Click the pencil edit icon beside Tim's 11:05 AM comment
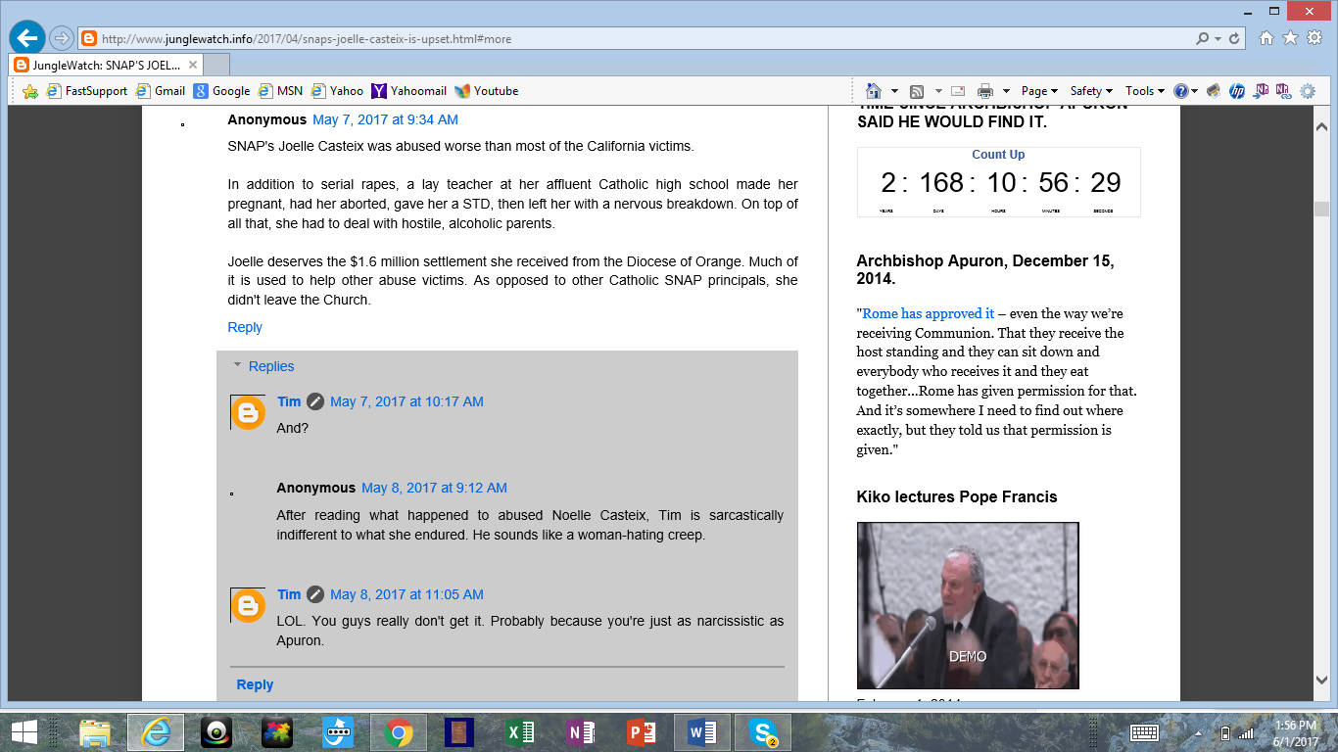The image size is (1338, 752). (x=315, y=594)
